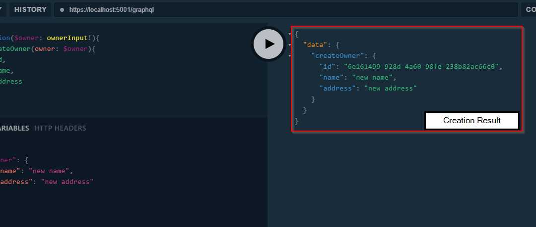536x227 pixels.
Task: Collapse the root JSON object fold arrow
Action: [x=289, y=34]
